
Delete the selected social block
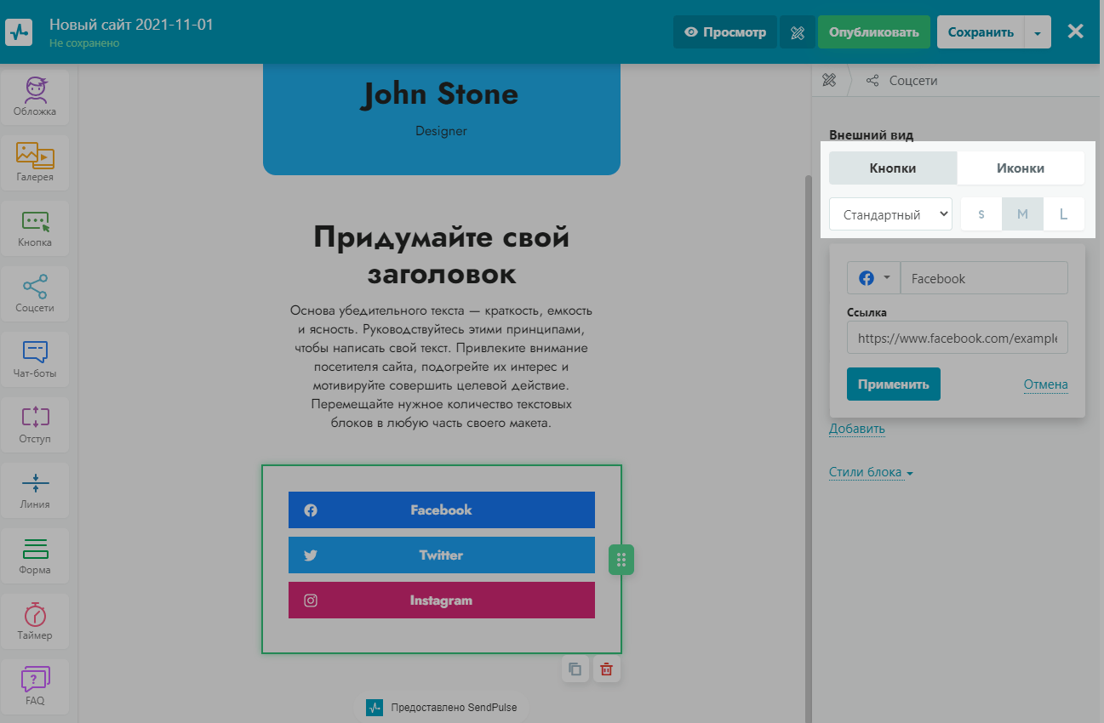tap(606, 669)
